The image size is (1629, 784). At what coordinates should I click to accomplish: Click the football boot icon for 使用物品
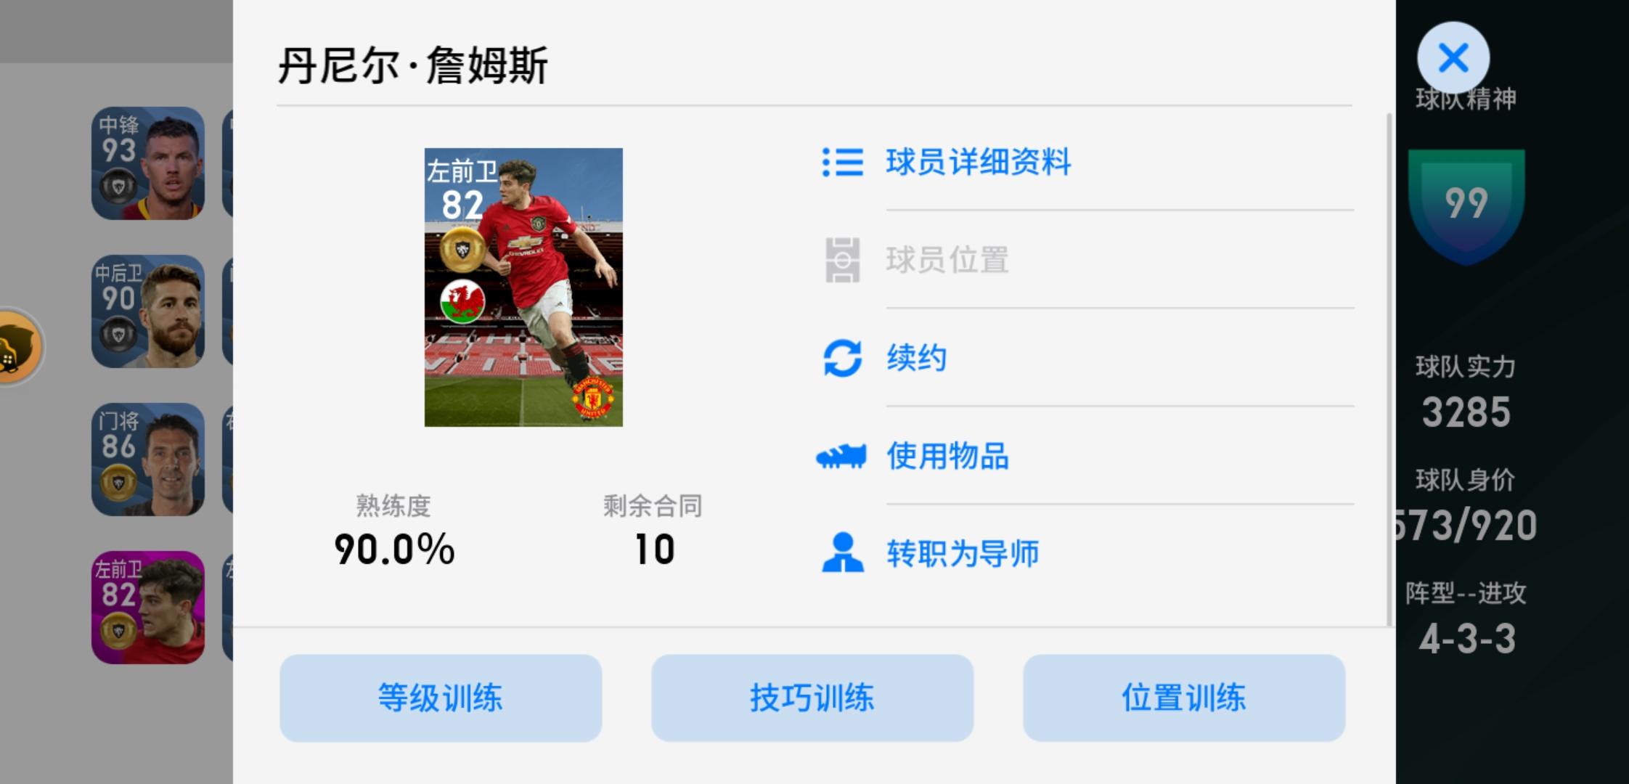click(841, 457)
